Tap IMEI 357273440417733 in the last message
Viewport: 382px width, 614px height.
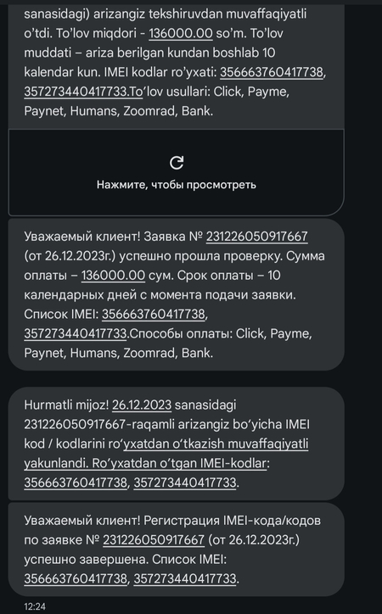point(185,578)
